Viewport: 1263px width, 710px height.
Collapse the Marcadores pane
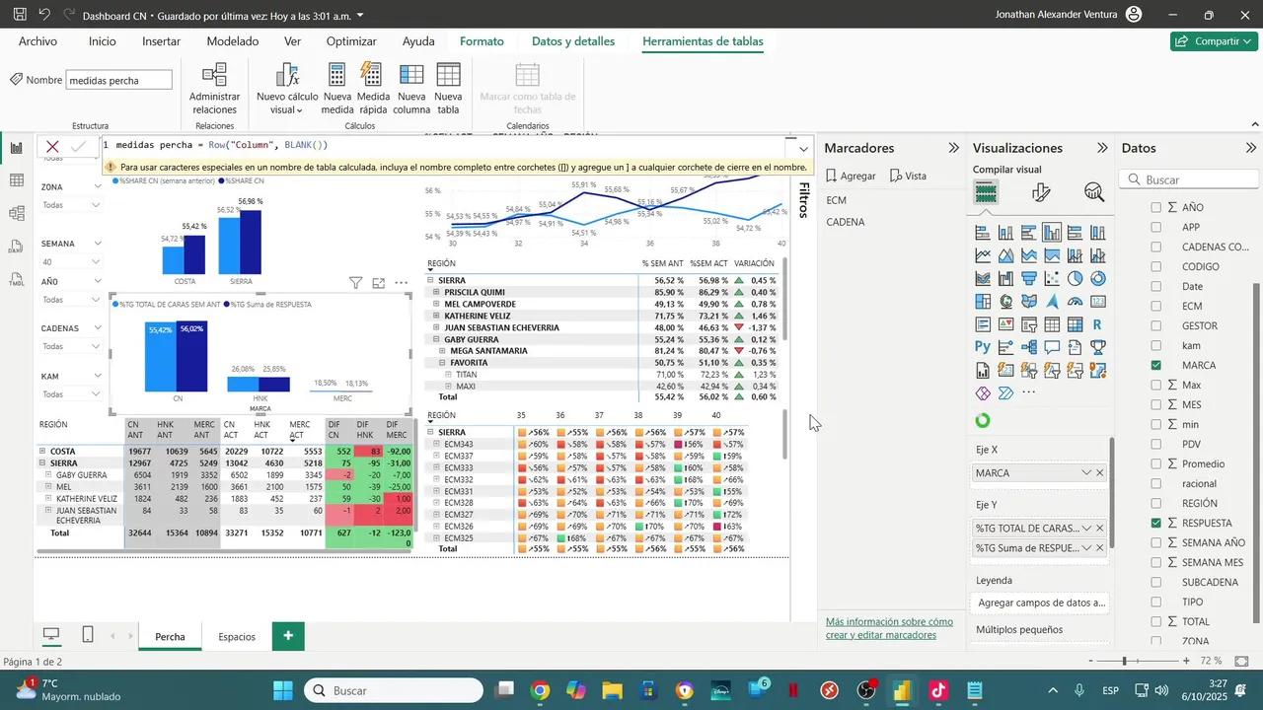(x=953, y=148)
